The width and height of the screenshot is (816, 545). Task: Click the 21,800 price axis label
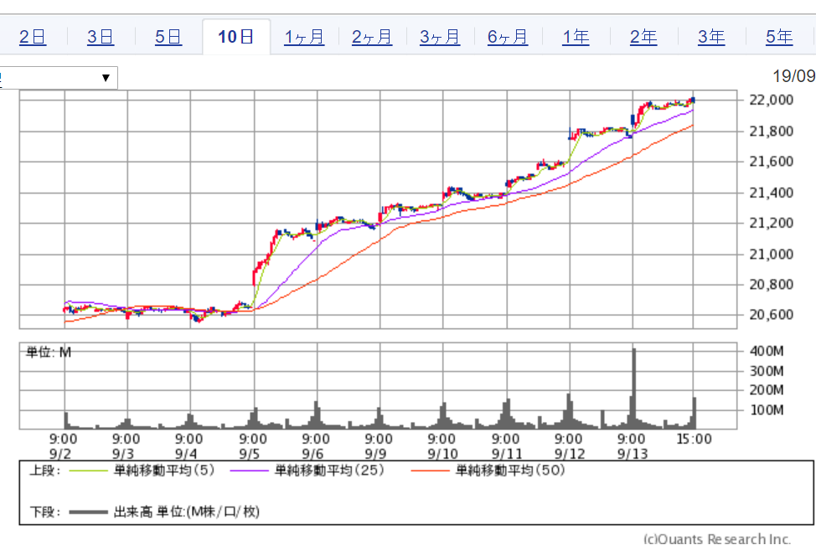772,131
